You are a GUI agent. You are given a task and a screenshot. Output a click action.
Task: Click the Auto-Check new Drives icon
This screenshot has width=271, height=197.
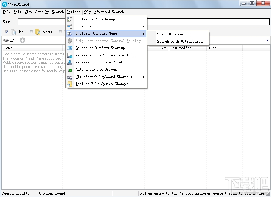[69, 69]
